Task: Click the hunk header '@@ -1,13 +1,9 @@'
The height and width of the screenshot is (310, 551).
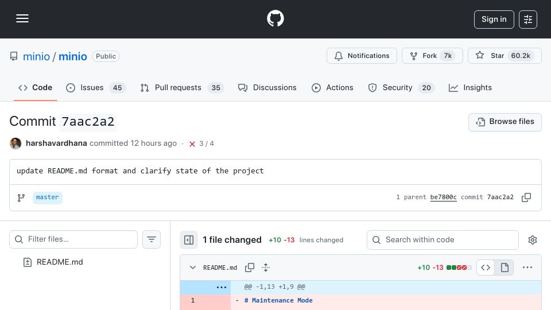Action: click(274, 287)
